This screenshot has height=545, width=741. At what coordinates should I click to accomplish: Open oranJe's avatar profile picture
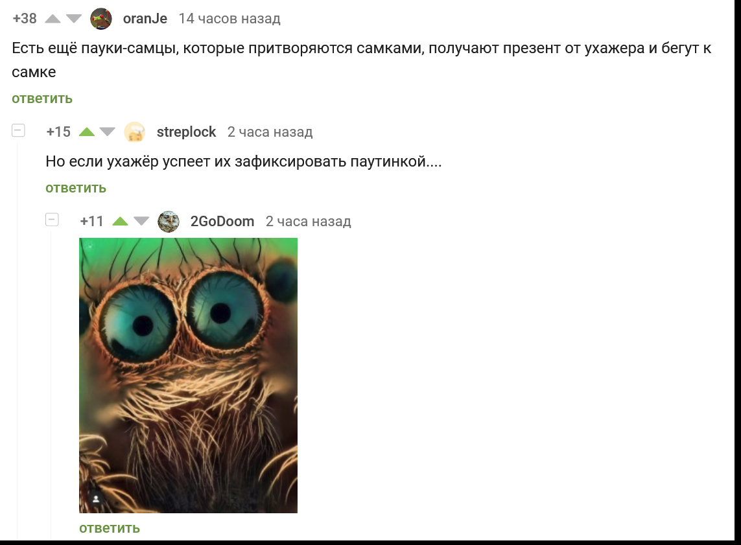tap(101, 19)
